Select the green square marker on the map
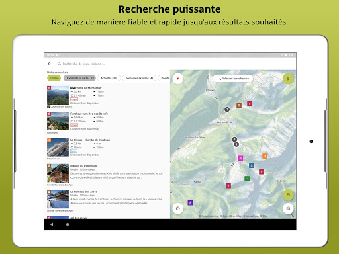 coord(247,179)
